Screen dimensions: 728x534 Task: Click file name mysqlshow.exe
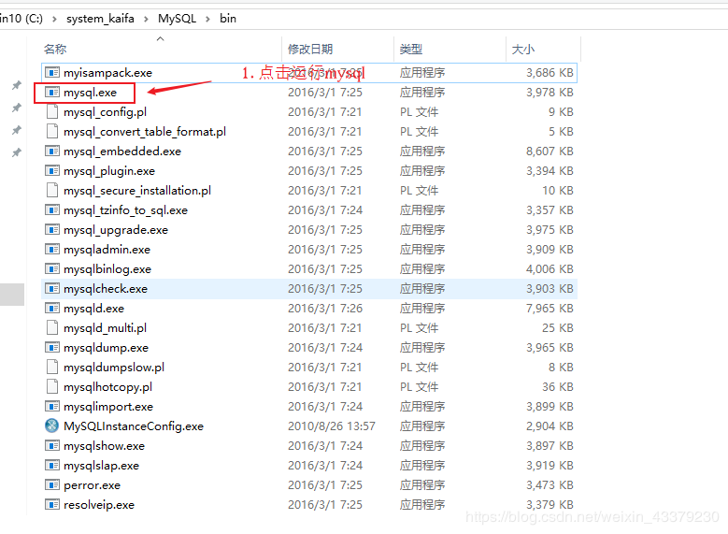[x=105, y=446]
